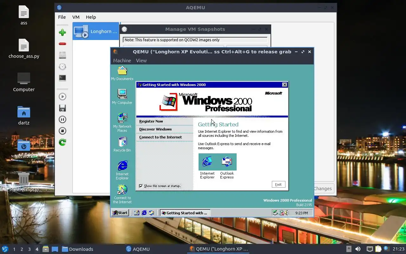Screen dimensions: 406x254
Task: Click the guest tray network icon with red X
Action: coord(281,213)
